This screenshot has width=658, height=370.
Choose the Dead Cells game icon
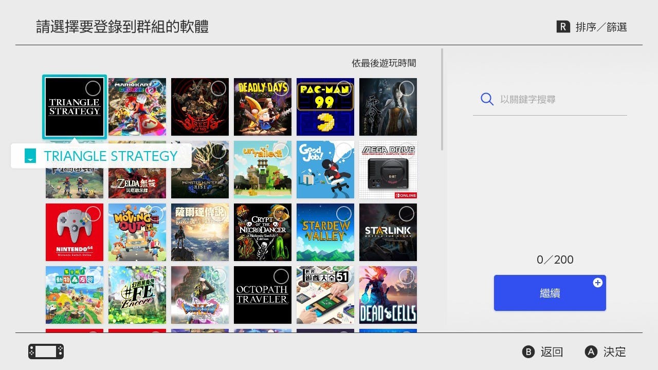click(388, 295)
